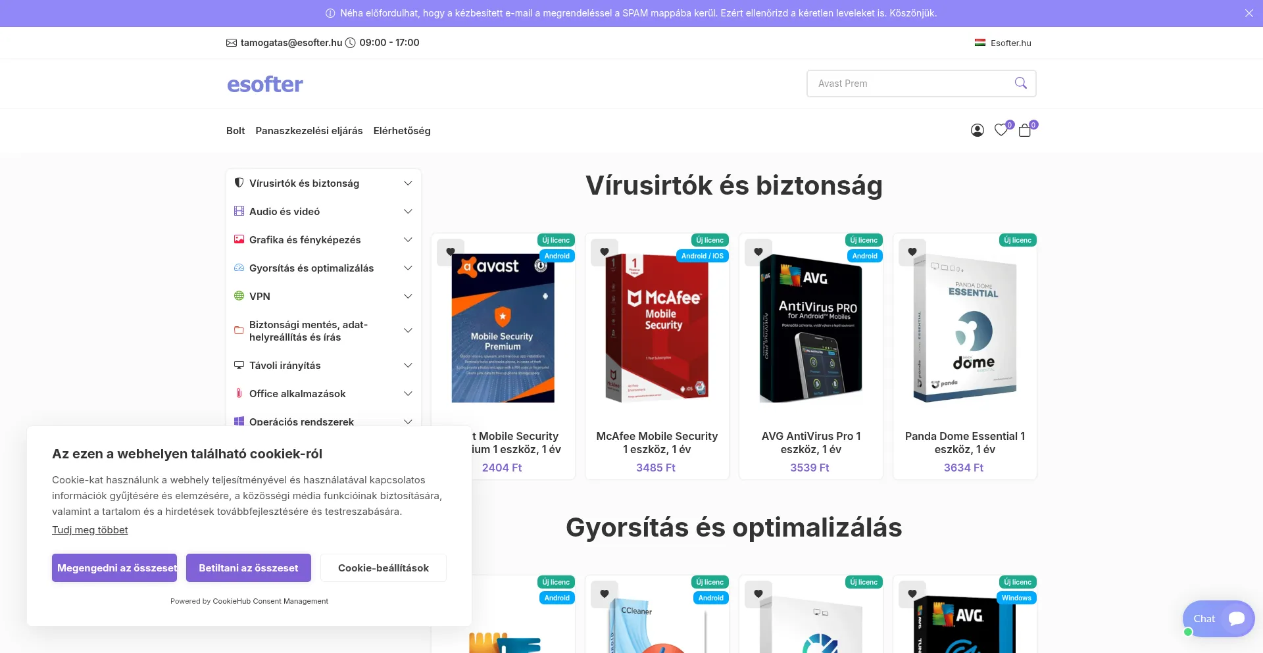Open AVG AntiVirus Pro 1 eszköz title
This screenshot has height=653, width=1263.
(x=811, y=443)
